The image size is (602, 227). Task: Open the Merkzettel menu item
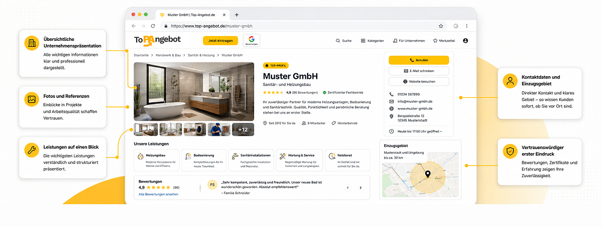444,41
